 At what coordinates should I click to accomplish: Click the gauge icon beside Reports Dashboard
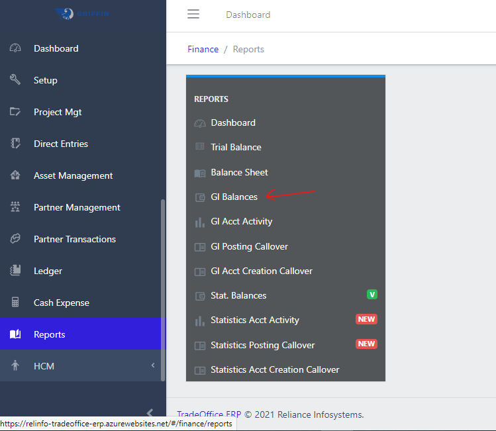click(200, 123)
